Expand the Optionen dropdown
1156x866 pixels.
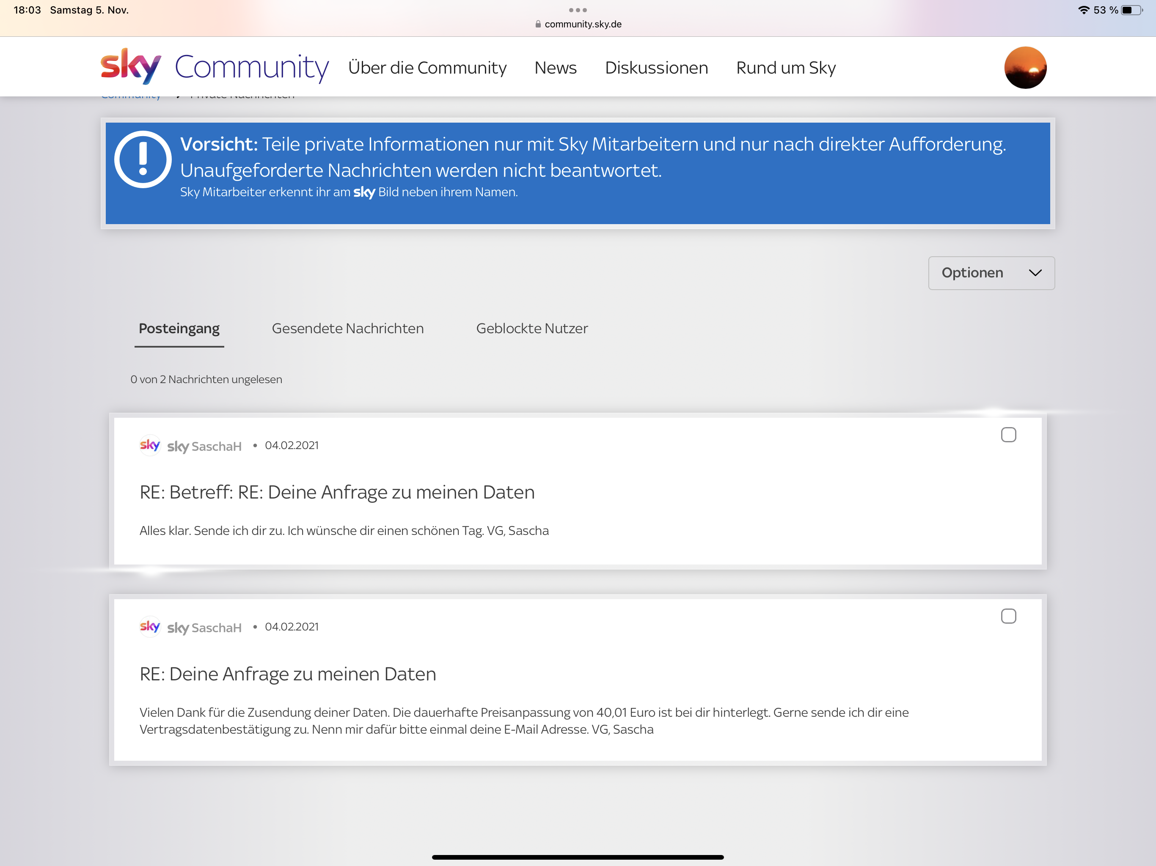point(991,273)
